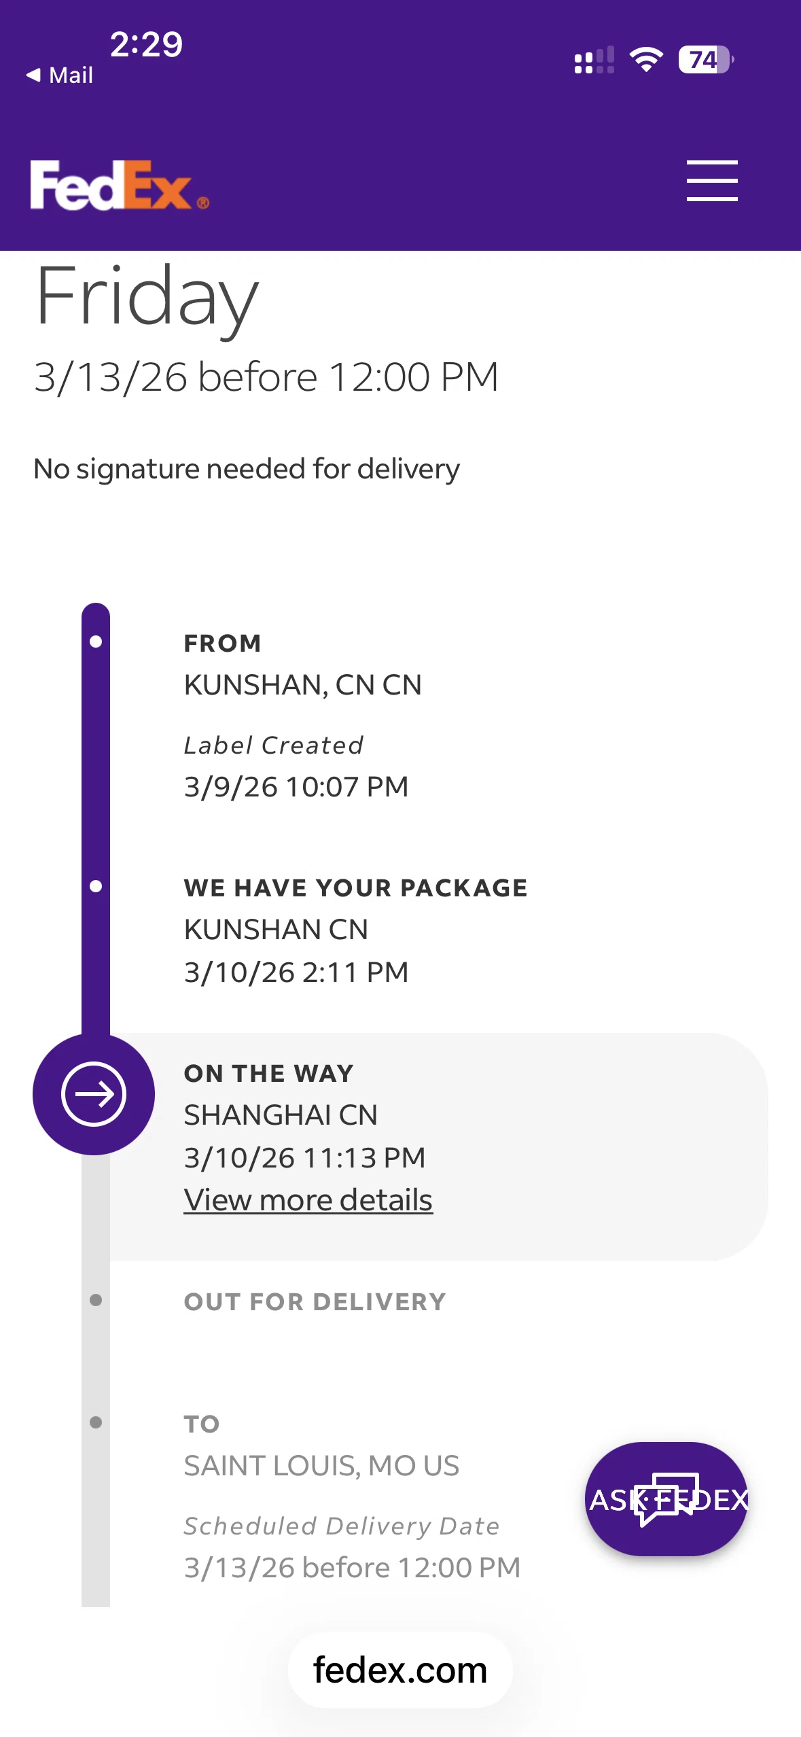Viewport: 801px width, 1737px height.
Task: Tap the Kunshan, CN CN origin text
Action: pyautogui.click(x=303, y=685)
